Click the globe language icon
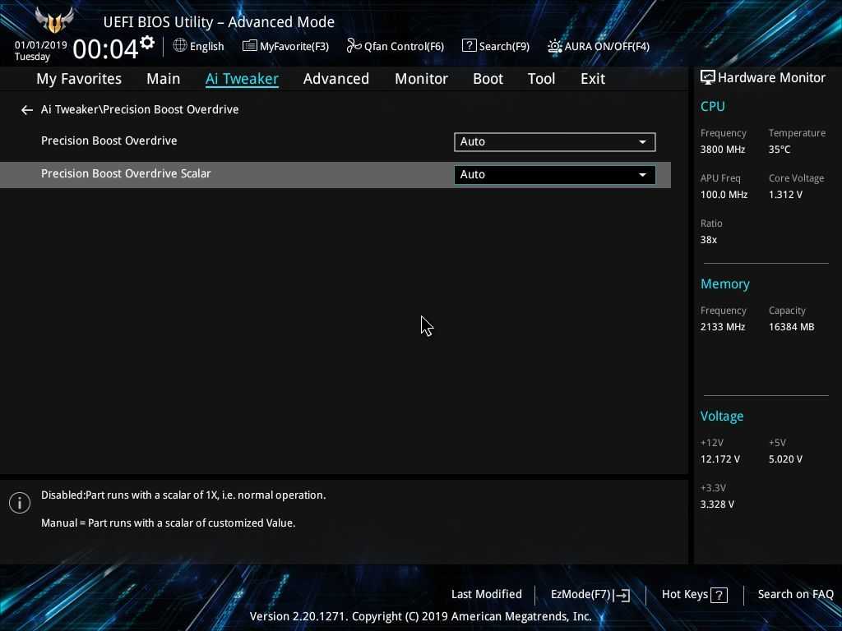Viewport: 842px width, 631px height. click(180, 46)
